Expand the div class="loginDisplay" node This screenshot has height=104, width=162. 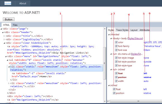(4, 39)
